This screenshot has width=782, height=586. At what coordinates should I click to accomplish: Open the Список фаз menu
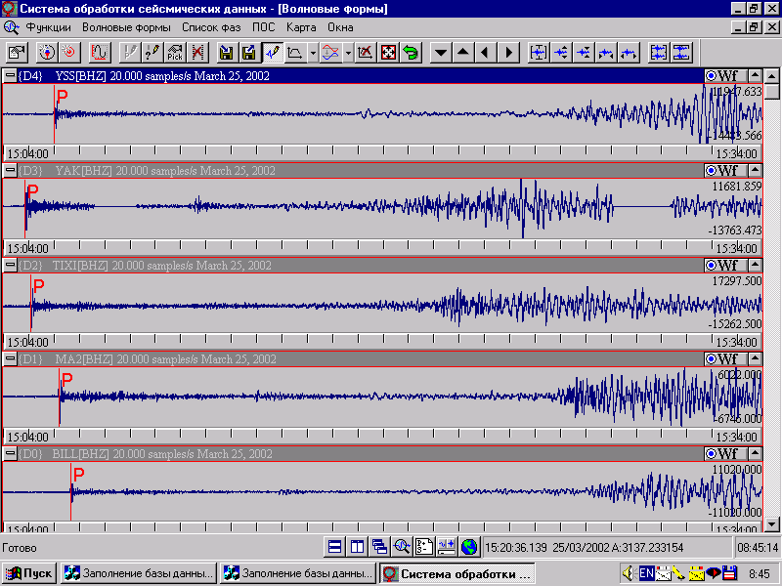click(x=210, y=26)
